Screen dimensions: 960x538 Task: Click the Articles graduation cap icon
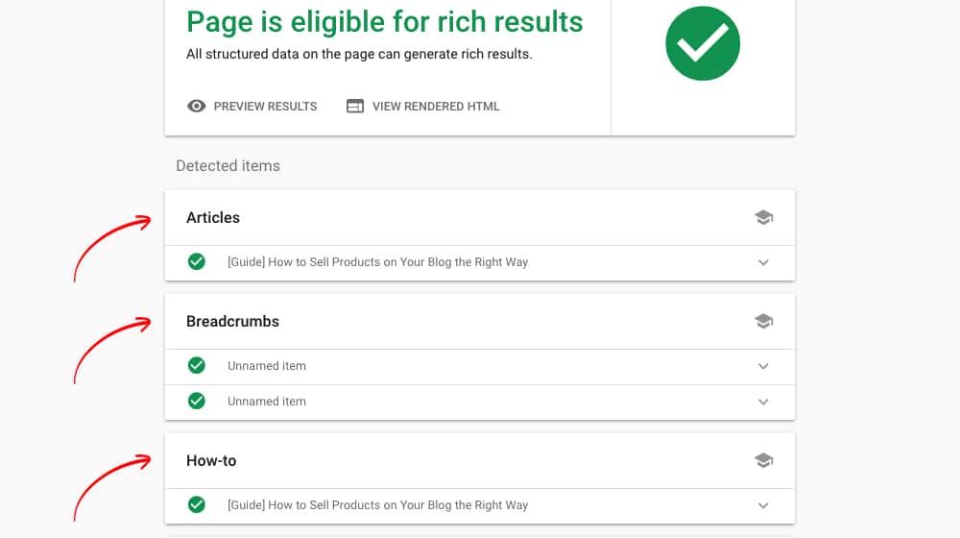(764, 218)
